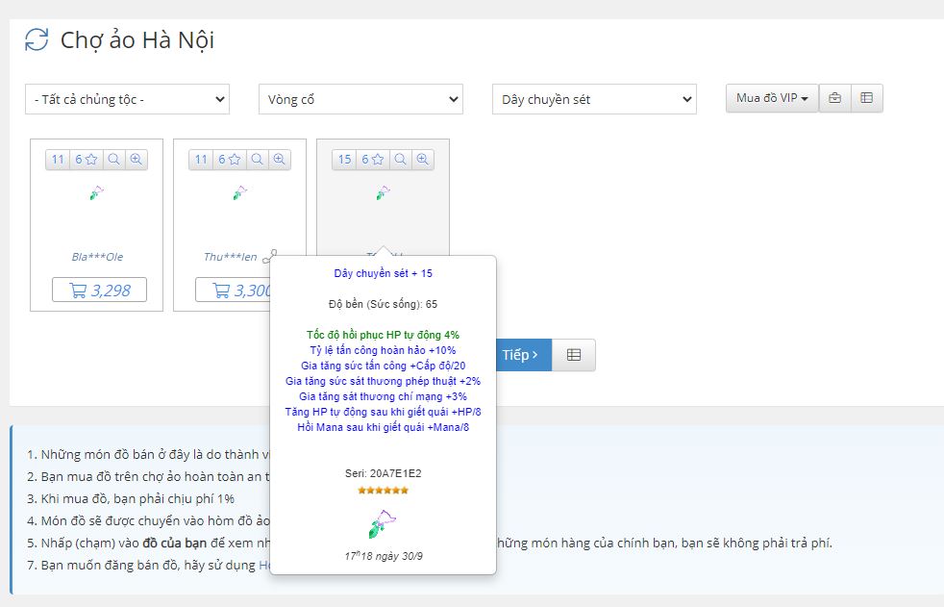Open the 'Vòng cổ' category dropdown
Screen dimensions: 944x607
(360, 99)
